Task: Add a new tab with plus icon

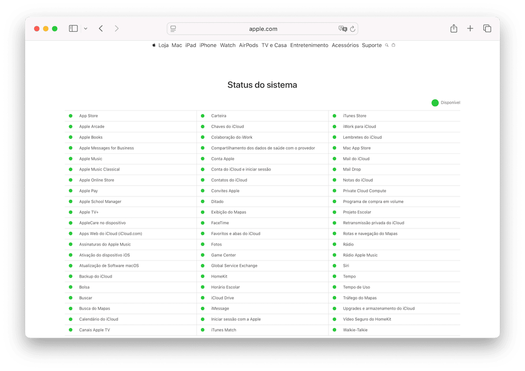Action: 470,29
